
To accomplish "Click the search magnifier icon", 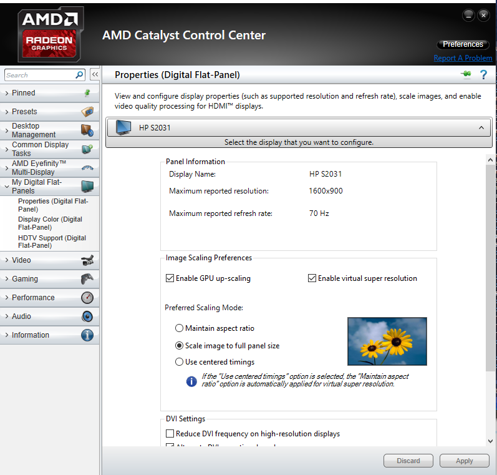I will click(x=79, y=75).
